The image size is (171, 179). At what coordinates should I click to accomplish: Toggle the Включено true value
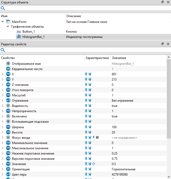click(115, 116)
